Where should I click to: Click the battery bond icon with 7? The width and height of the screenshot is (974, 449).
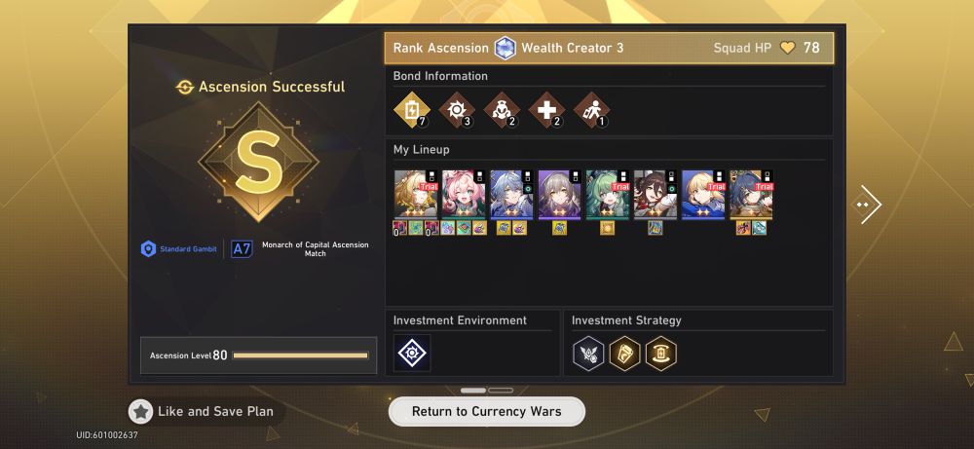pyautogui.click(x=412, y=110)
